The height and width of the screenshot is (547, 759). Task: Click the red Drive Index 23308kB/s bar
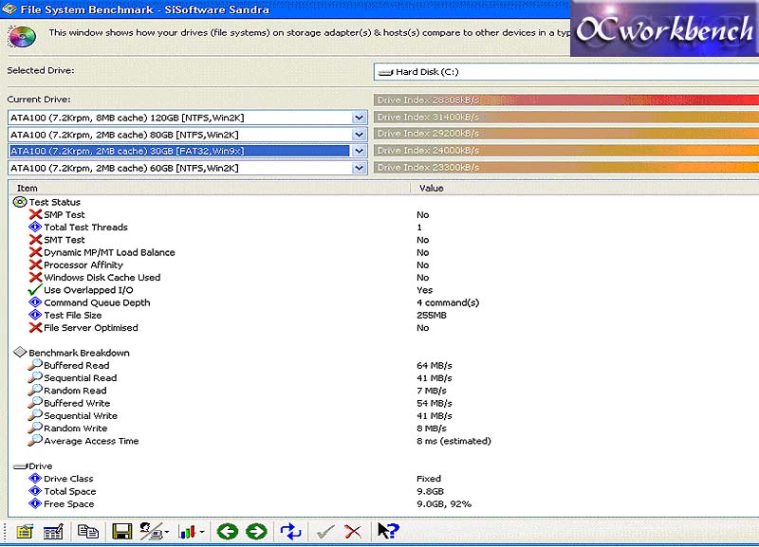click(x=566, y=100)
